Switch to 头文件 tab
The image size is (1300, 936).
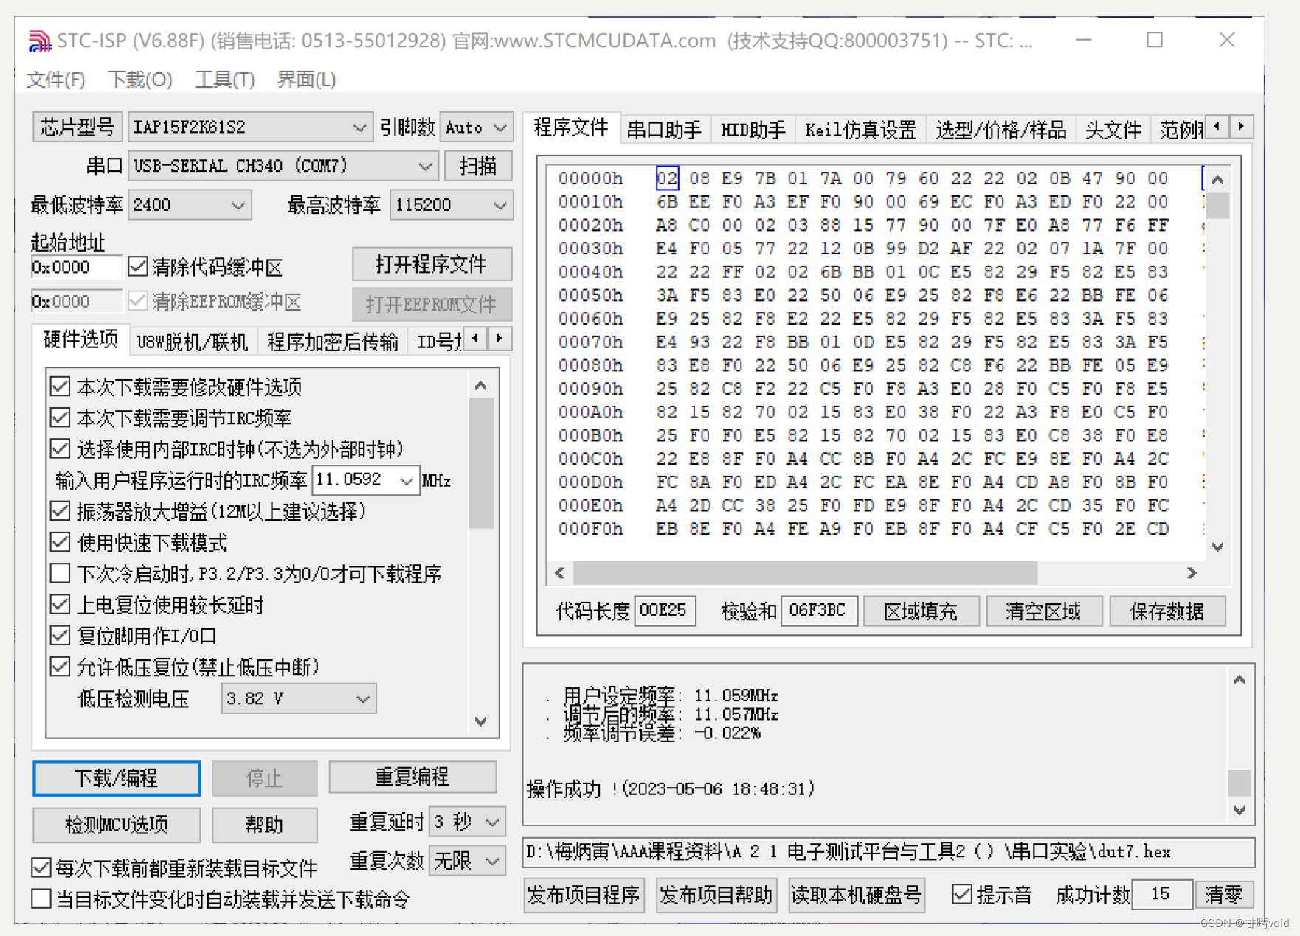[x=1113, y=131]
